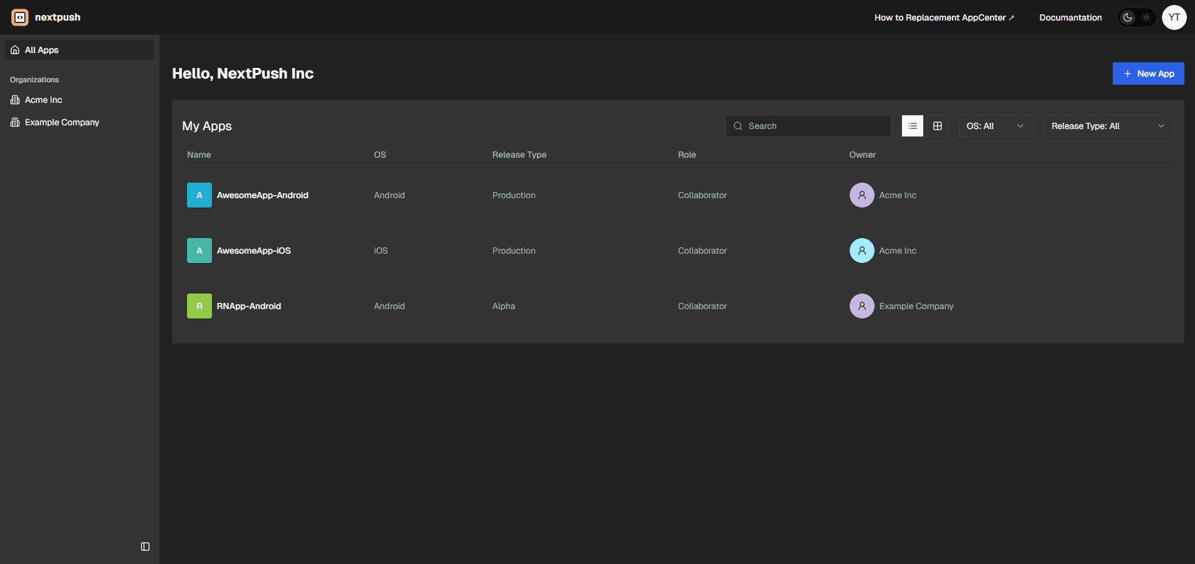Expand the Release Type: All dropdown
Screen dimensions: 1195x564
1108,126
